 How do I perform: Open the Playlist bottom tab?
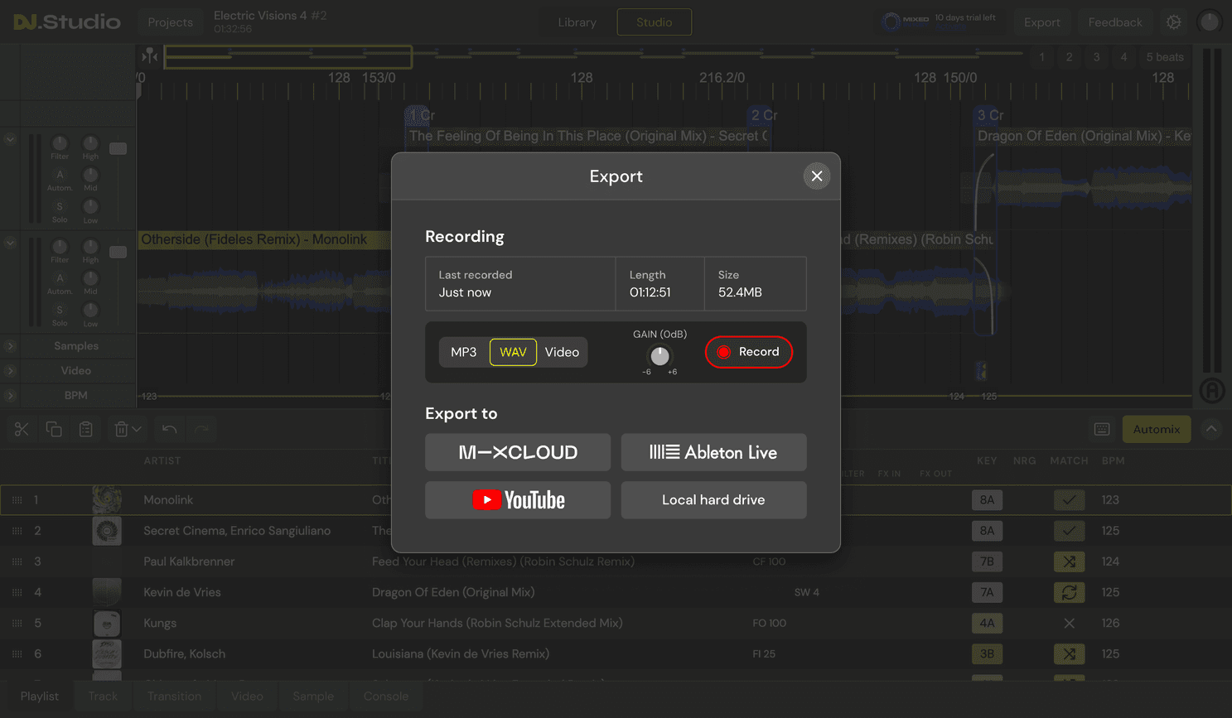pyautogui.click(x=40, y=696)
